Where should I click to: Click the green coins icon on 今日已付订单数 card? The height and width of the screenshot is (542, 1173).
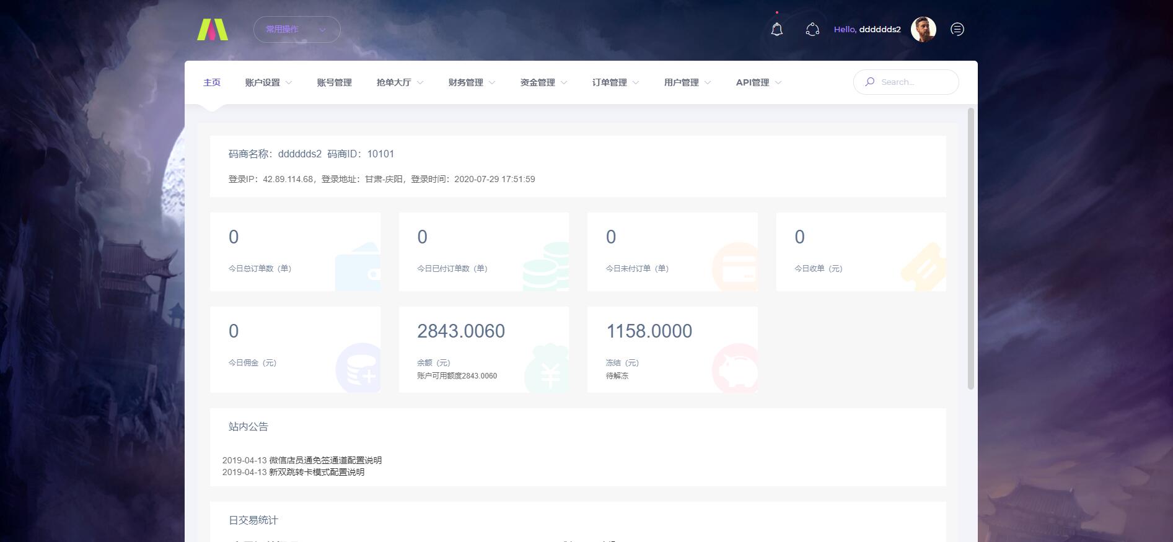(x=546, y=267)
